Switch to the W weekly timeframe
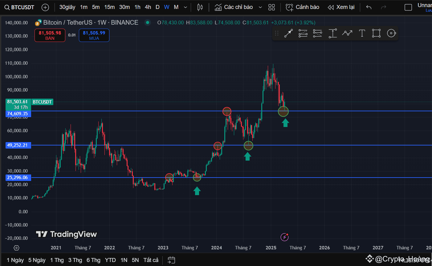 (166, 7)
